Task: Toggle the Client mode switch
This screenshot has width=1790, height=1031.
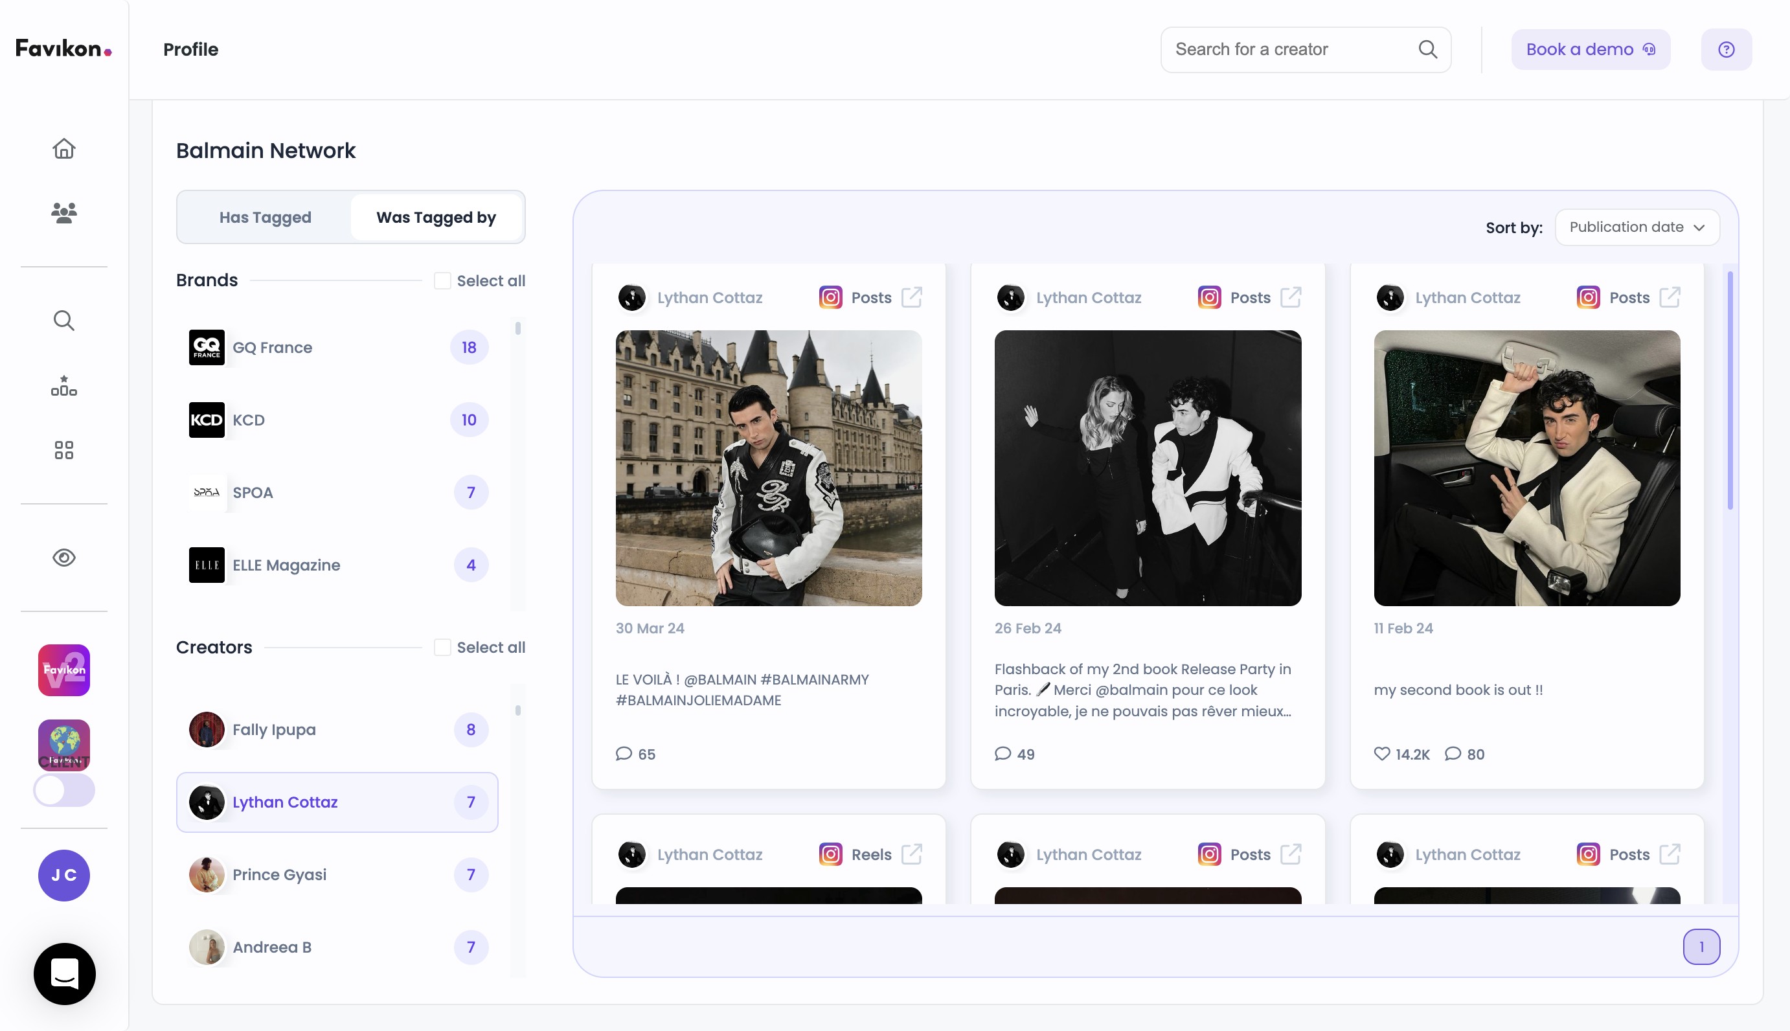Action: click(x=63, y=790)
